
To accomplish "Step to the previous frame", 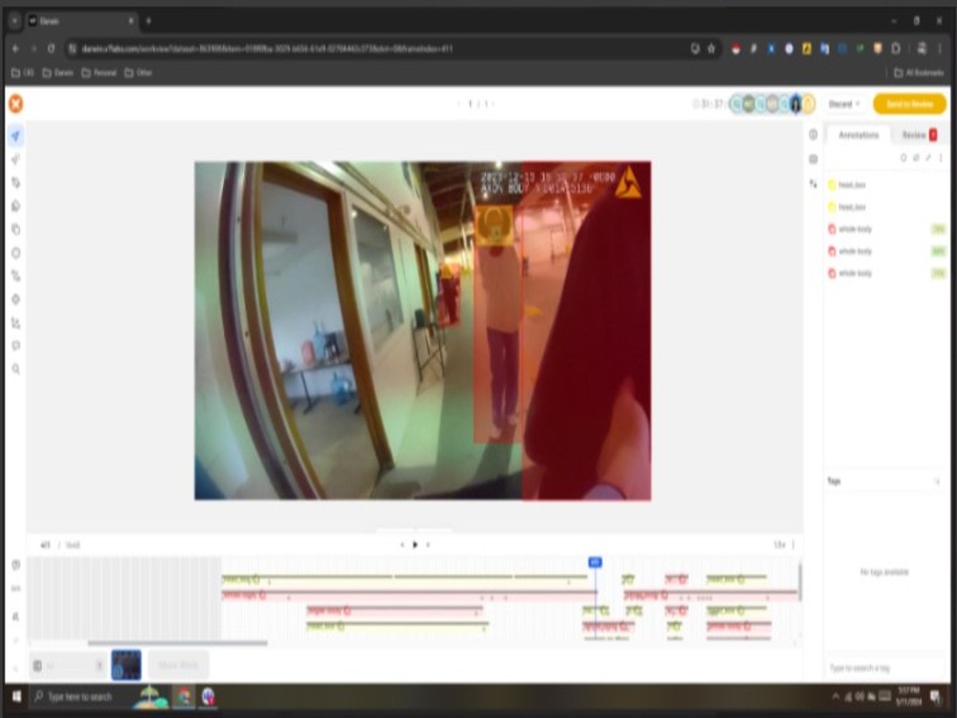I will [402, 545].
